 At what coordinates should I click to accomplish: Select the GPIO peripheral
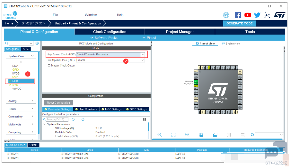[15, 70]
